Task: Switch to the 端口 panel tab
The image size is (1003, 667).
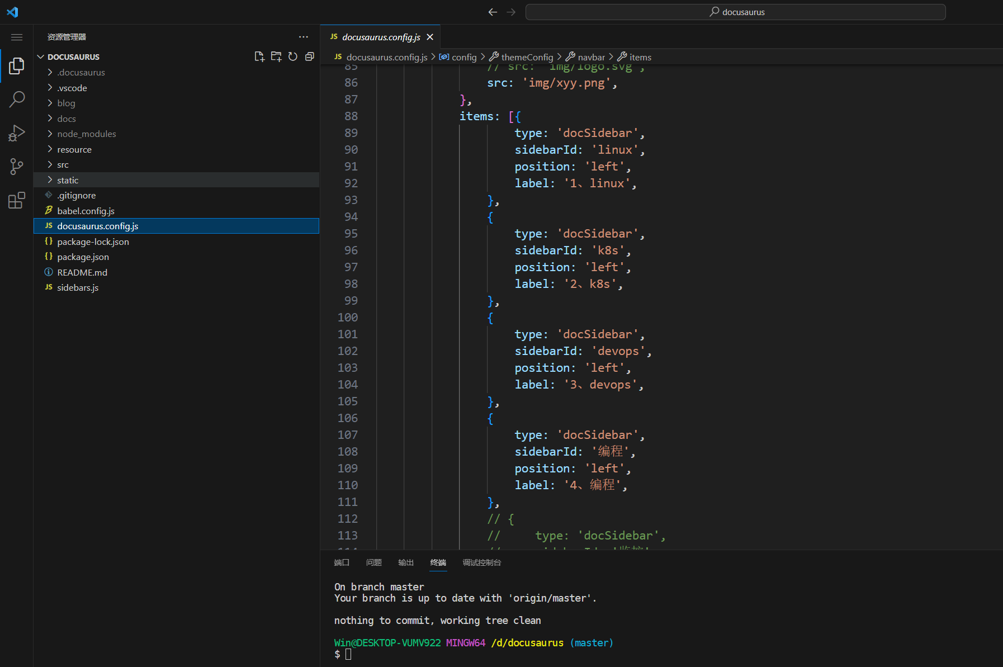Action: pyautogui.click(x=342, y=562)
